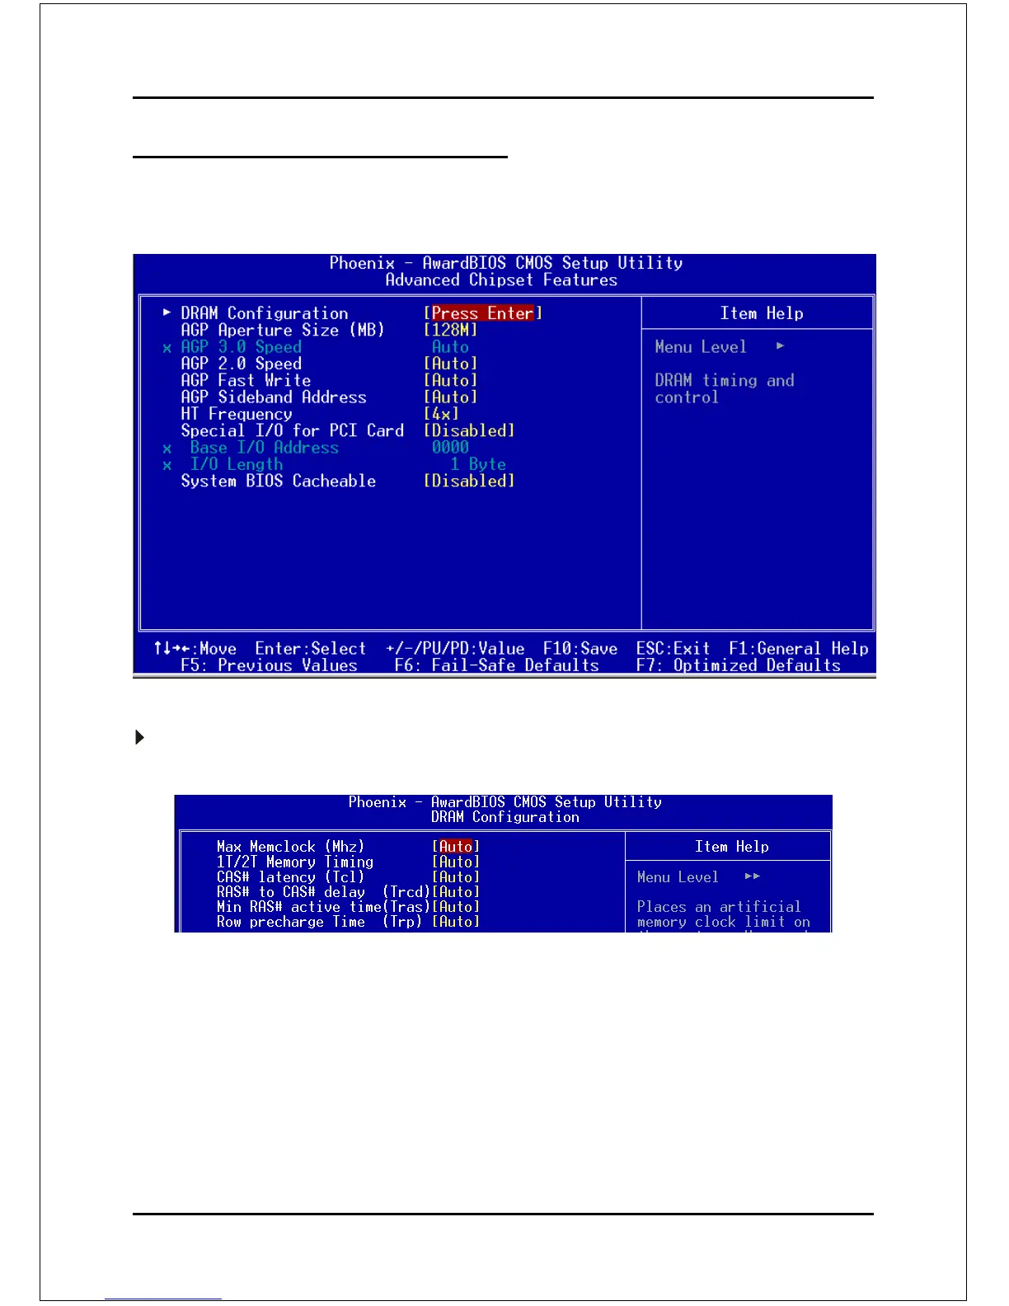Click the double arrow after Menu Level
Viewport: 1009px width, 1306px height.
click(x=752, y=876)
